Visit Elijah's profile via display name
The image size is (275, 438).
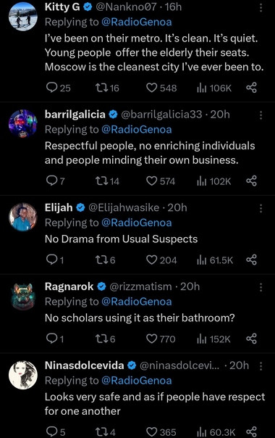59,207
